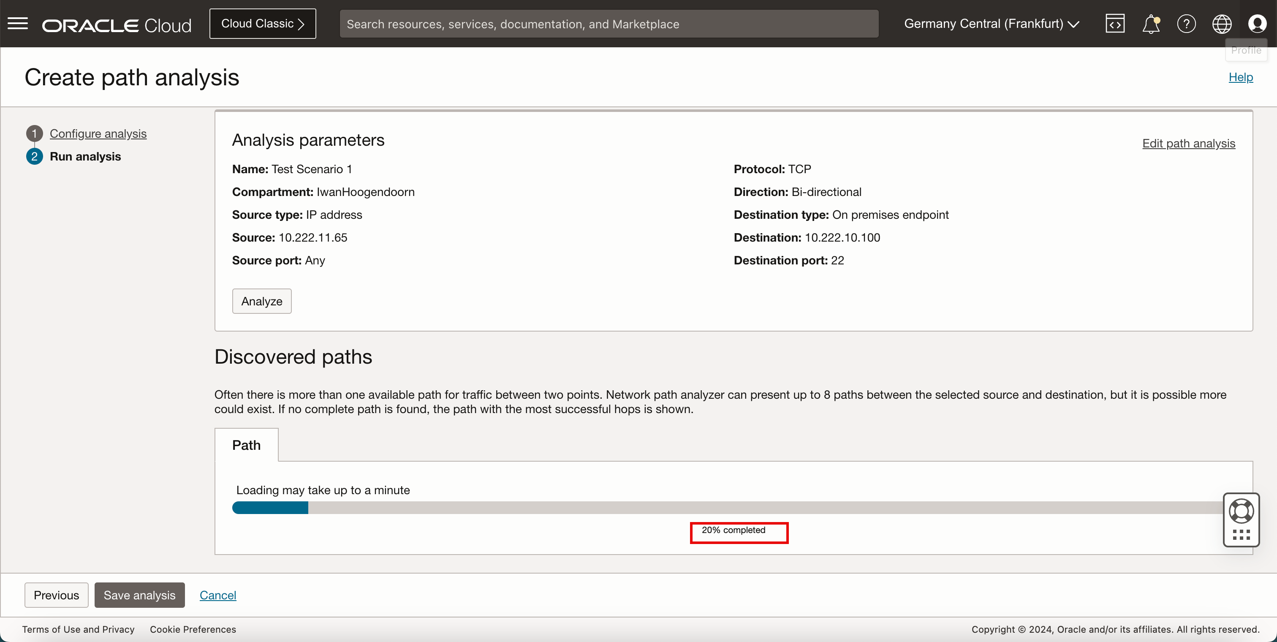Click the lifebuoy support widget
The height and width of the screenshot is (642, 1277).
point(1241,511)
